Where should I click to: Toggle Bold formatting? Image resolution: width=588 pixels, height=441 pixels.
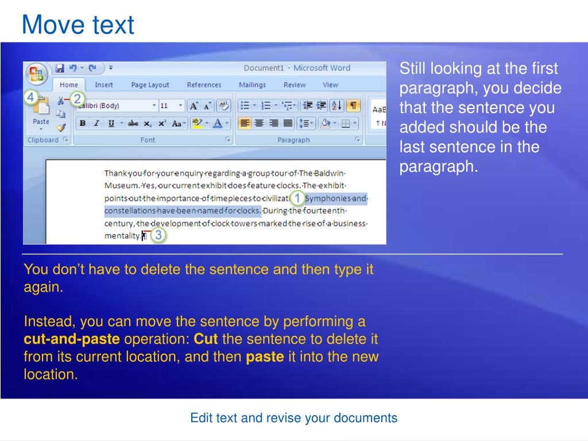tap(83, 123)
